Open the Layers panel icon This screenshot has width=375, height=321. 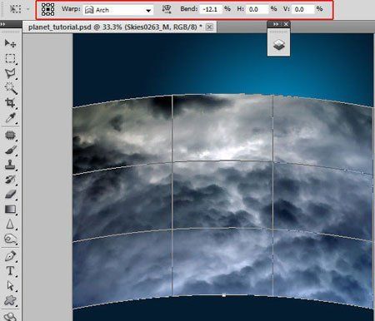pos(279,44)
